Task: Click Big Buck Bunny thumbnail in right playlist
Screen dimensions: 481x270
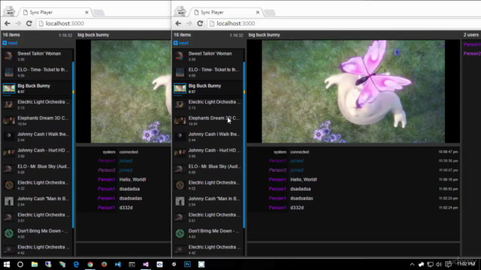Action: (180, 88)
